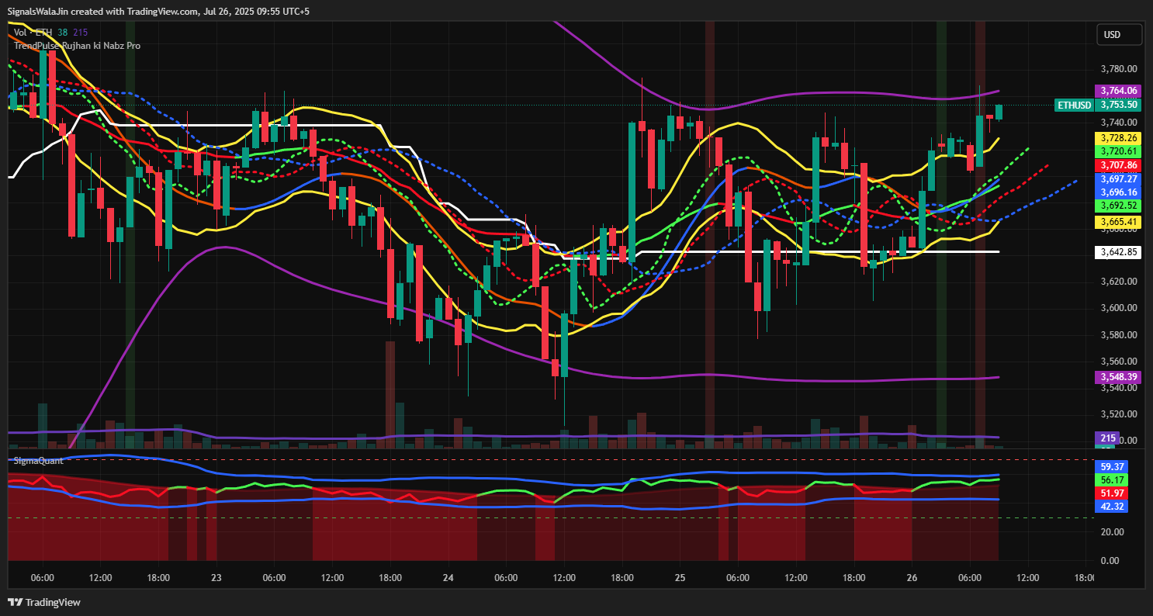Click the 3,740.00 price axis label
1153x616 pixels.
(1119, 123)
